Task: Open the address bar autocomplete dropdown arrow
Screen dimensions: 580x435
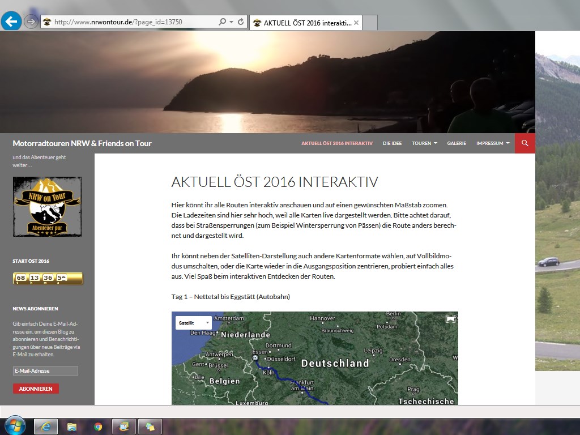Action: tap(232, 22)
